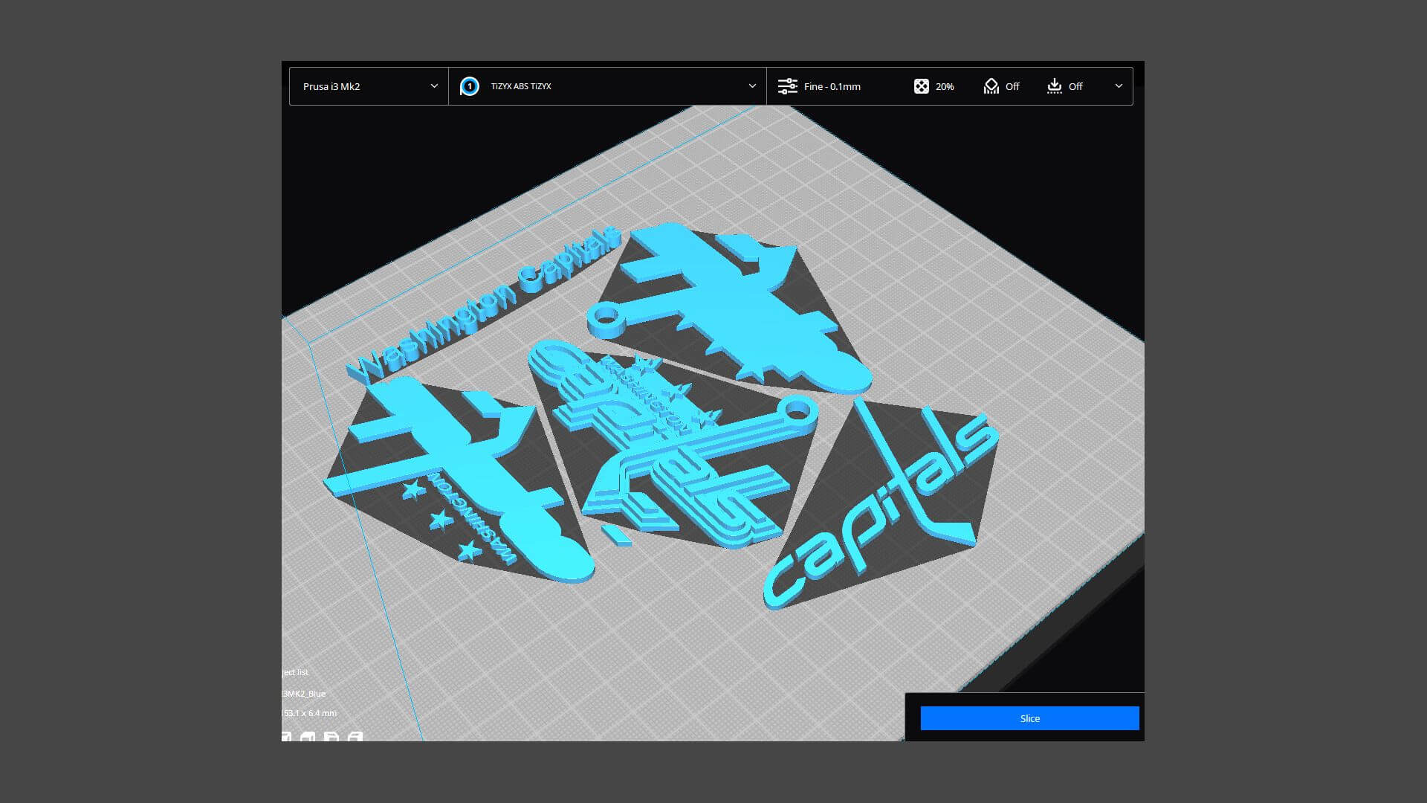Toggle the adhesion Off indicator

click(1075, 86)
